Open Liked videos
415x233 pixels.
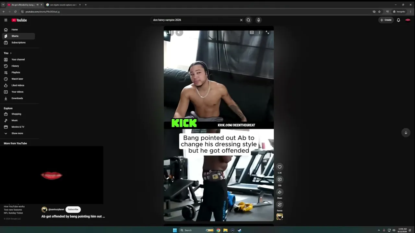click(x=18, y=85)
